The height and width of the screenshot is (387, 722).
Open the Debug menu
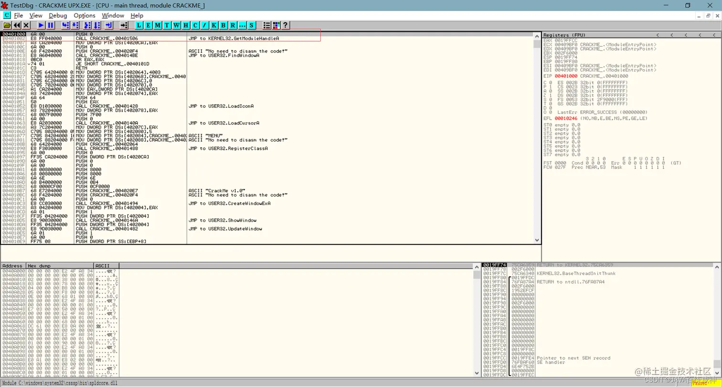[x=58, y=15]
